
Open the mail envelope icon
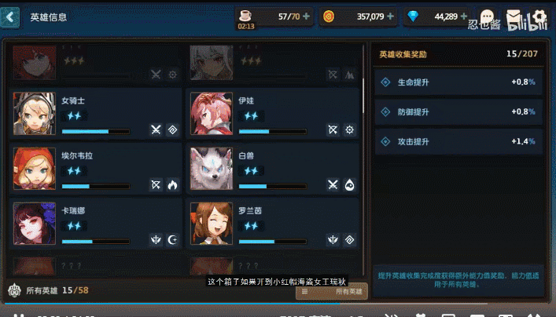tap(513, 17)
